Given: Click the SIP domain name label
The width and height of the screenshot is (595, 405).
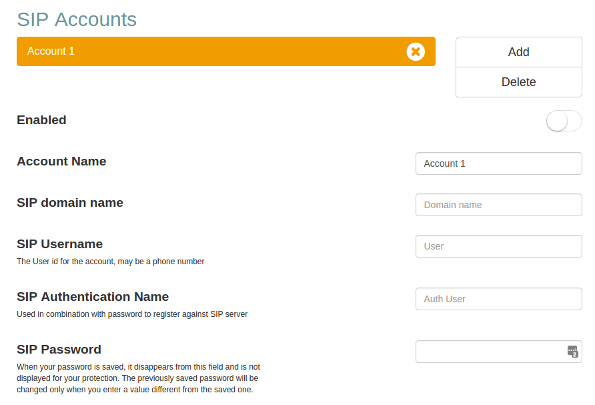Looking at the screenshot, I should [70, 203].
